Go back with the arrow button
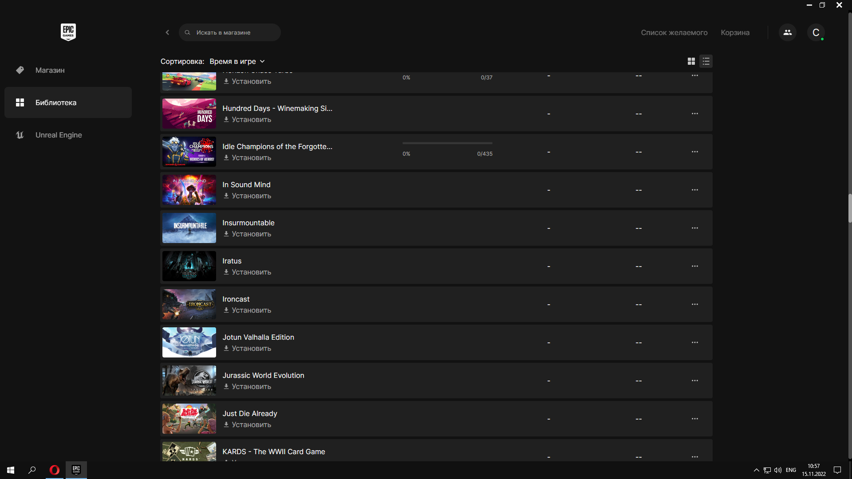852x479 pixels. pyautogui.click(x=167, y=32)
